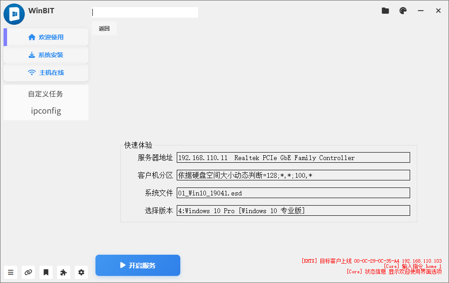Screen dimensions: 449x283
Task: Open the 选择版本 Windows edition combo box
Action: point(293,210)
